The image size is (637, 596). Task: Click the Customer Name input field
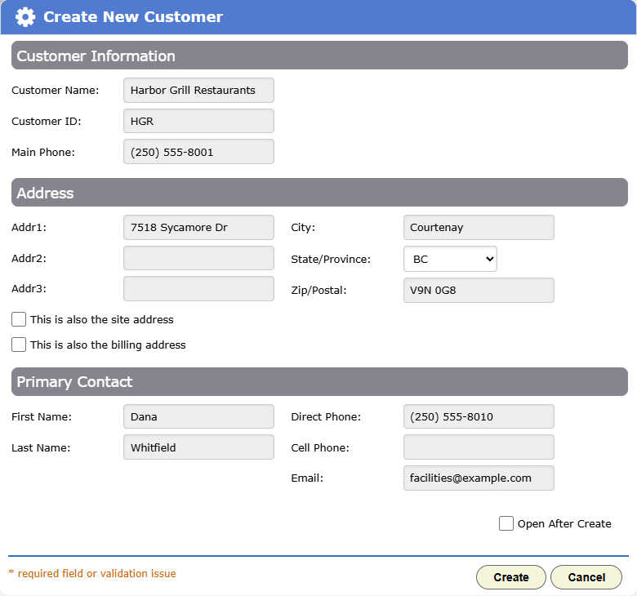coord(198,90)
